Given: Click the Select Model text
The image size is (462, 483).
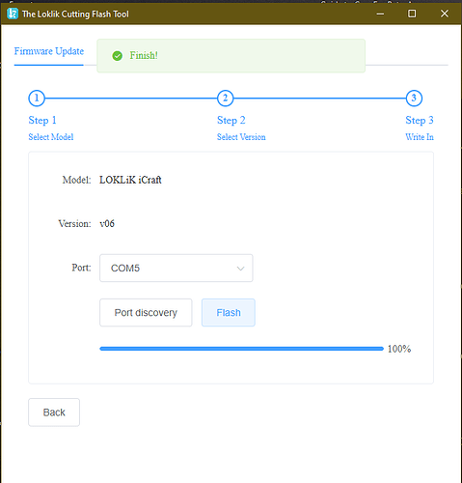Looking at the screenshot, I should click(x=51, y=137).
